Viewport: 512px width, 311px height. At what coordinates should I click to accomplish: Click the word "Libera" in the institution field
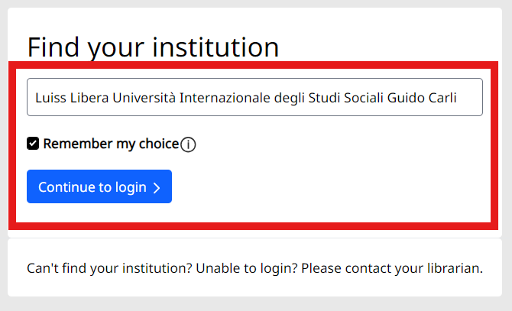(x=89, y=98)
